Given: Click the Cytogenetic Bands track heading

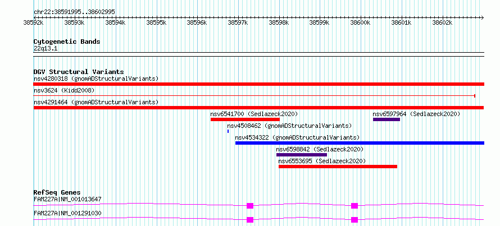Looking at the screenshot, I should click(x=67, y=41).
